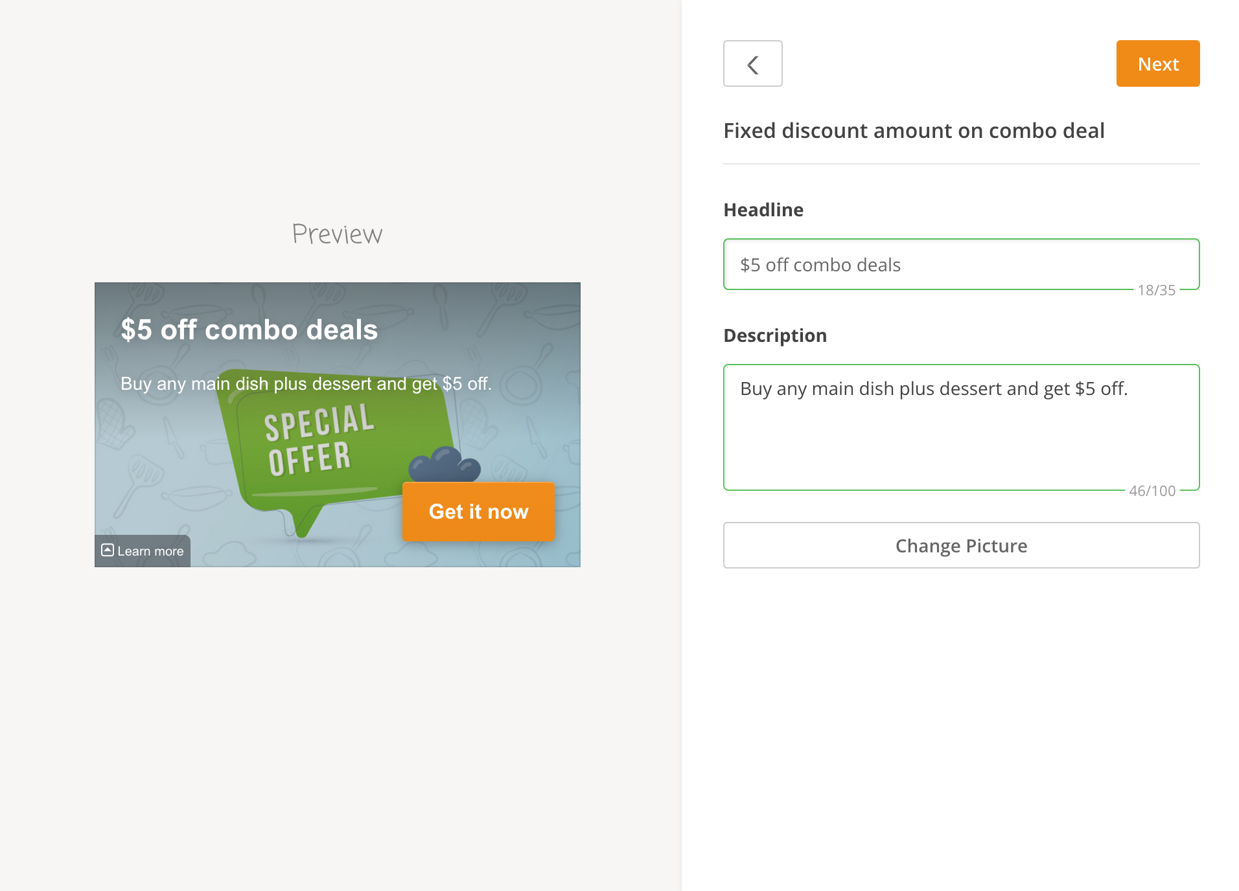The width and height of the screenshot is (1239, 891).
Task: Click the Fixed discount amount page title
Action: (914, 131)
